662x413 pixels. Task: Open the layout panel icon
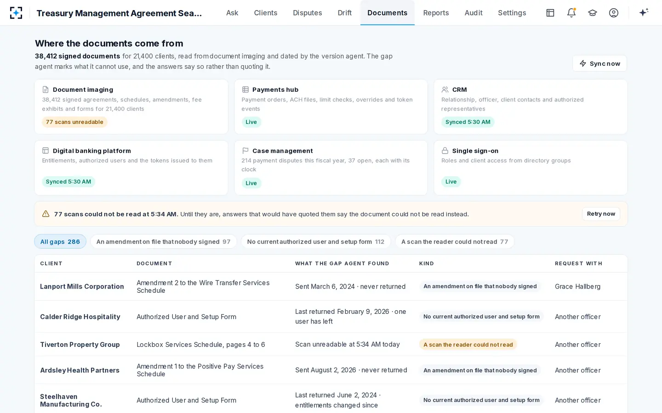(550, 13)
